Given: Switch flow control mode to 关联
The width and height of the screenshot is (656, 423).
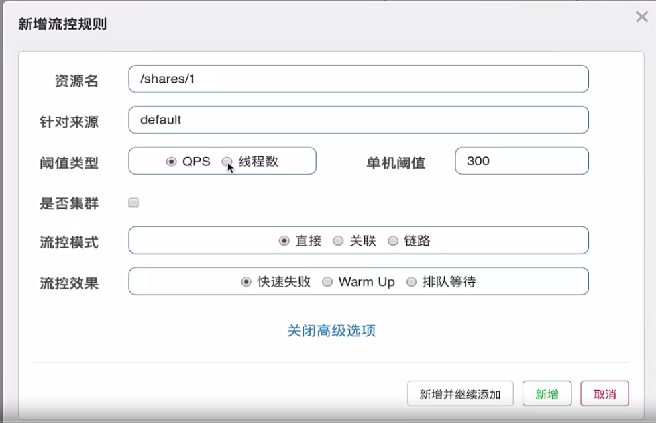Looking at the screenshot, I should click(339, 241).
